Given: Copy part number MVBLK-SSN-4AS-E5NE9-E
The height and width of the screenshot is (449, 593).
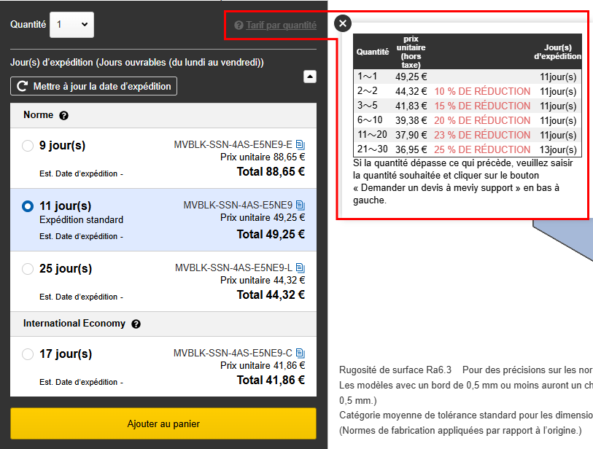Looking at the screenshot, I should (x=301, y=144).
